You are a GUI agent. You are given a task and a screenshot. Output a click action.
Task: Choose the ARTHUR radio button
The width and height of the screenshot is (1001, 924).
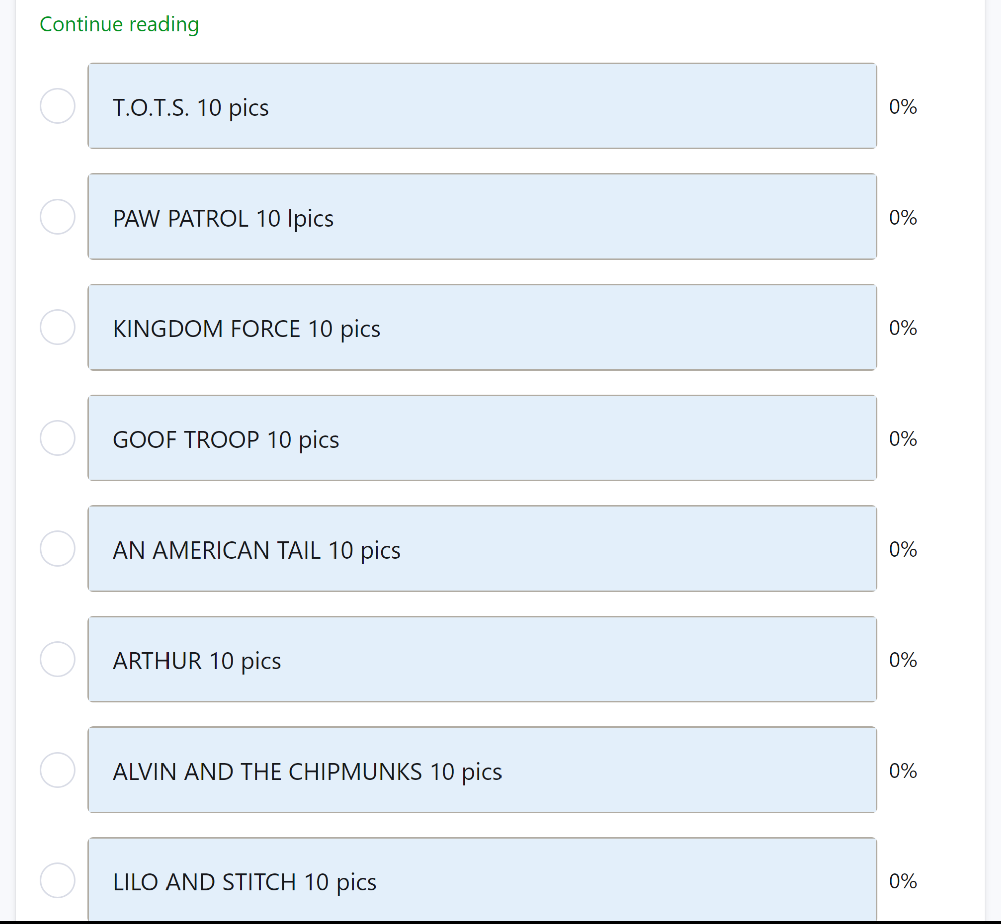pyautogui.click(x=58, y=659)
